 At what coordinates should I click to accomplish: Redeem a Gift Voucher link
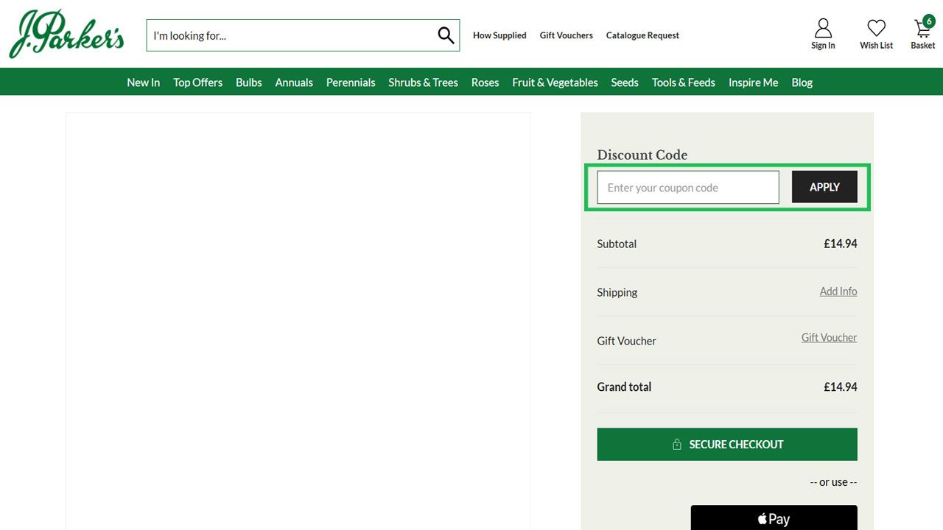829,337
